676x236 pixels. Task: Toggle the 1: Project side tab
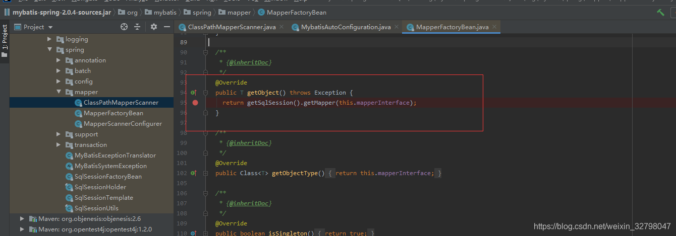(x=5, y=40)
